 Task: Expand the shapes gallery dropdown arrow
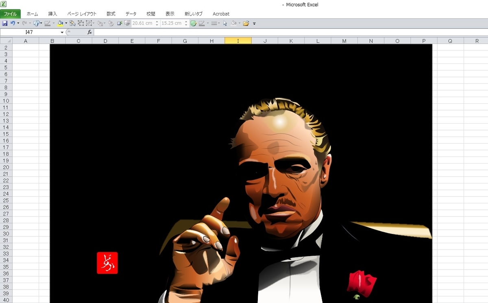click(x=41, y=23)
